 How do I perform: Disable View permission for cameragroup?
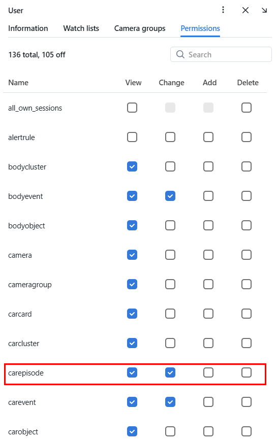click(x=132, y=284)
